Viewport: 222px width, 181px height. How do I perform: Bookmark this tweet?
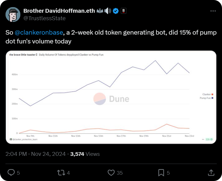point(161,173)
